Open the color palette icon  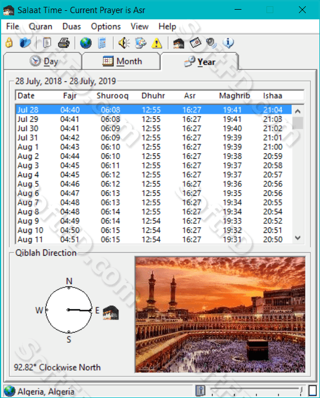click(141, 43)
